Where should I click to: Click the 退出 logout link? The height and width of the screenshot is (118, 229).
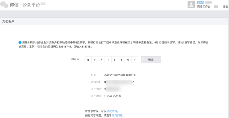coord(225,7)
